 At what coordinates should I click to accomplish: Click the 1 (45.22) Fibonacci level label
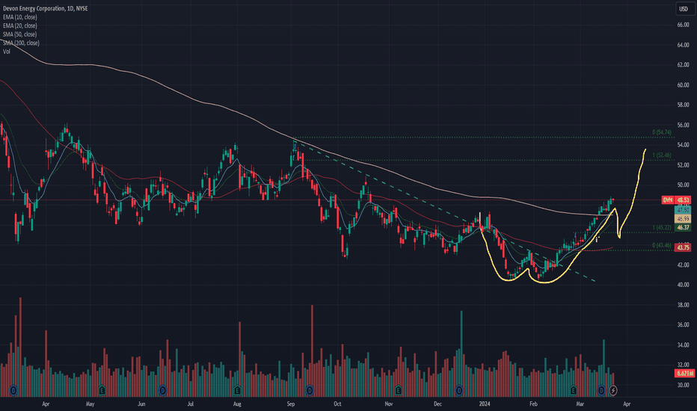661,227
